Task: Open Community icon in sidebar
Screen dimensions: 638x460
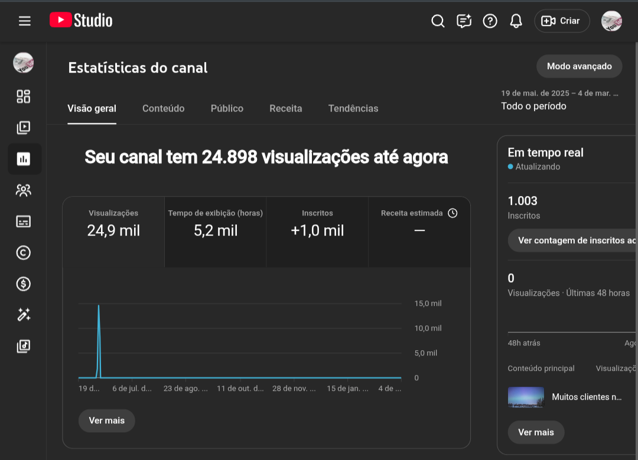Action: (24, 190)
